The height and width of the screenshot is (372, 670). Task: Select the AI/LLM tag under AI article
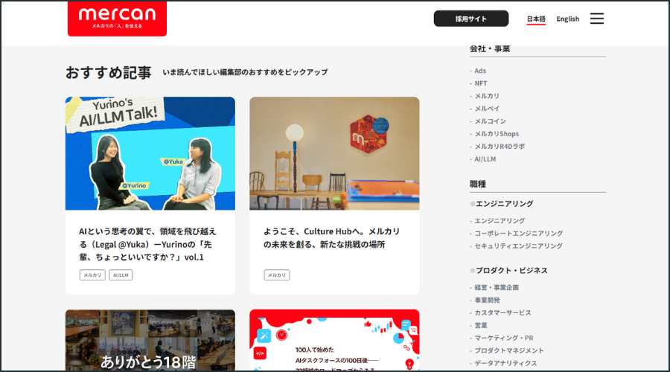[x=121, y=275]
